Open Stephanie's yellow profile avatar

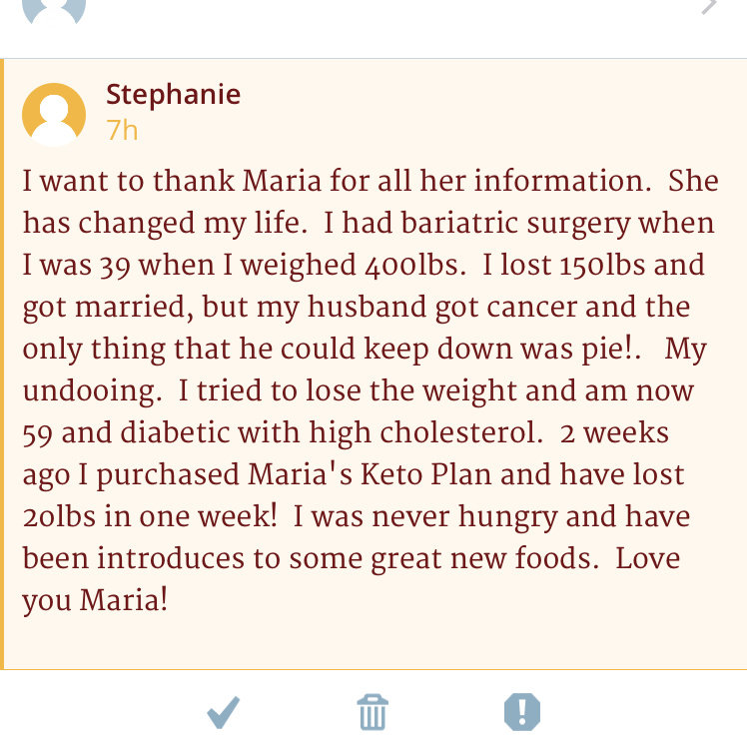54,114
